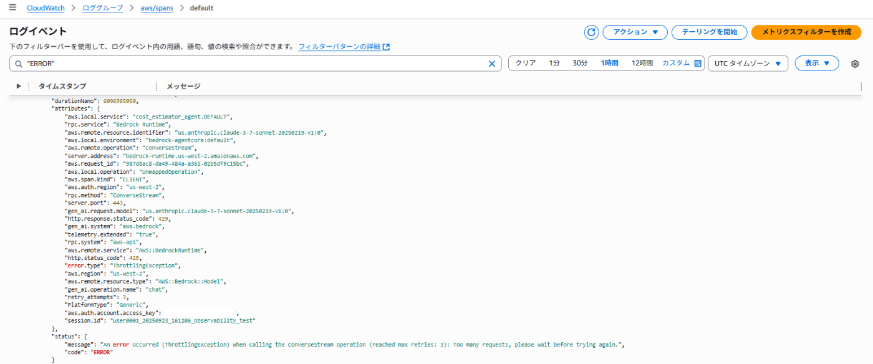Click the aws.auth.region line
The height and width of the screenshot is (364, 873).
115,187
